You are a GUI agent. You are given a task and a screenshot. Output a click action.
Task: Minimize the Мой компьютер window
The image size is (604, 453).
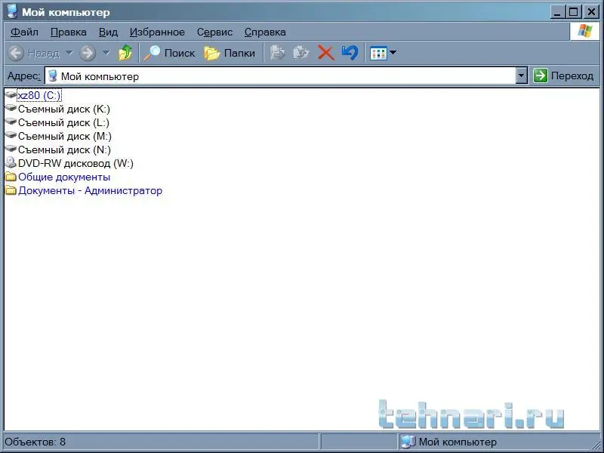point(557,11)
